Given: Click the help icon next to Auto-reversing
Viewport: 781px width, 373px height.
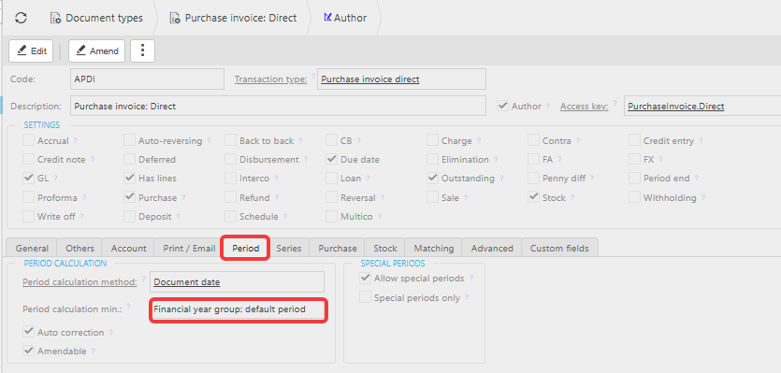Looking at the screenshot, I should coord(210,140).
